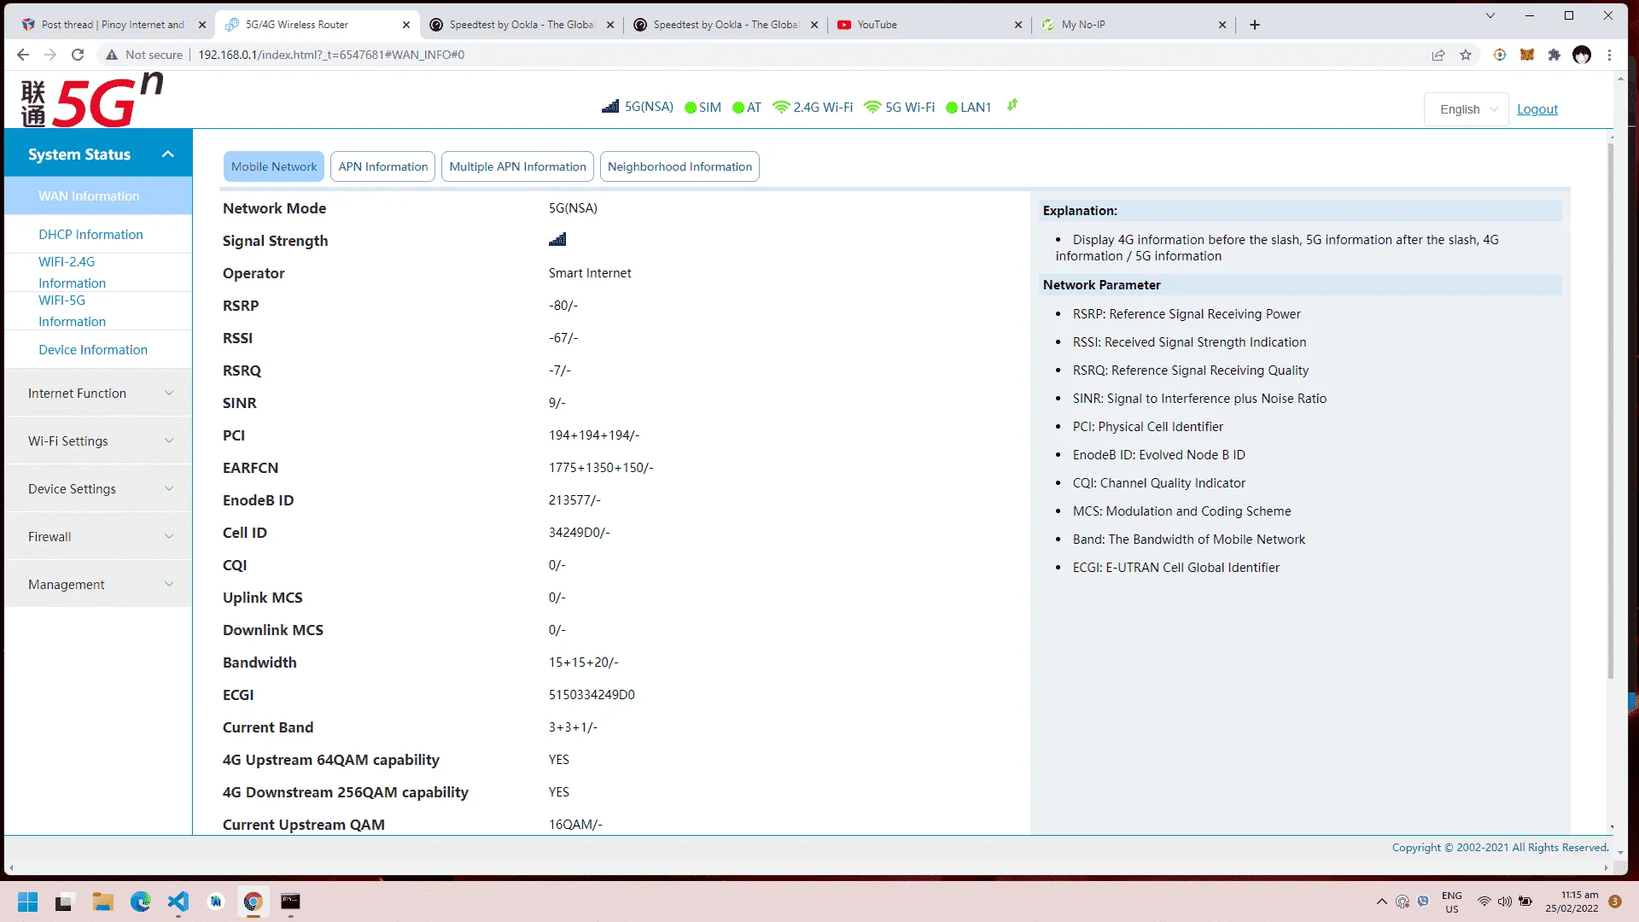Click the Not secure warning icon

click(112, 55)
